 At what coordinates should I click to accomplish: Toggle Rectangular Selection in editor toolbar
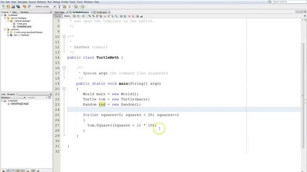point(105,16)
